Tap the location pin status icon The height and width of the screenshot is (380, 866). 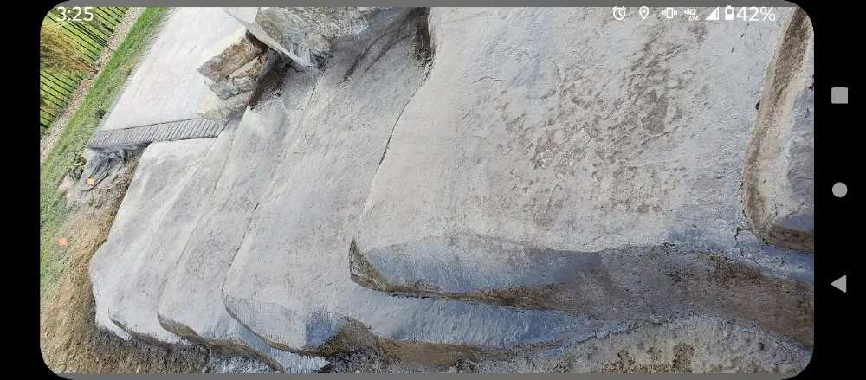pos(643,14)
